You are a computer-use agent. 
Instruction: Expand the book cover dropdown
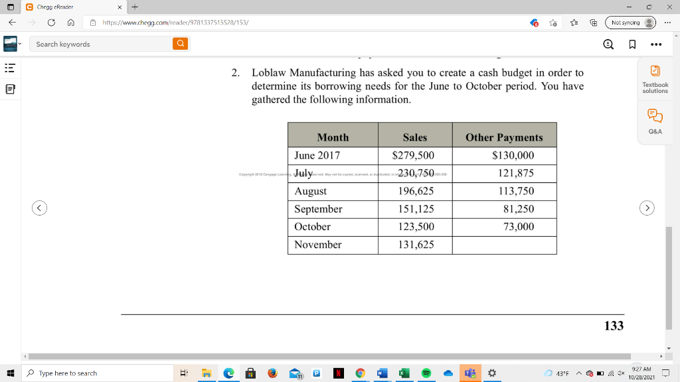(x=19, y=44)
